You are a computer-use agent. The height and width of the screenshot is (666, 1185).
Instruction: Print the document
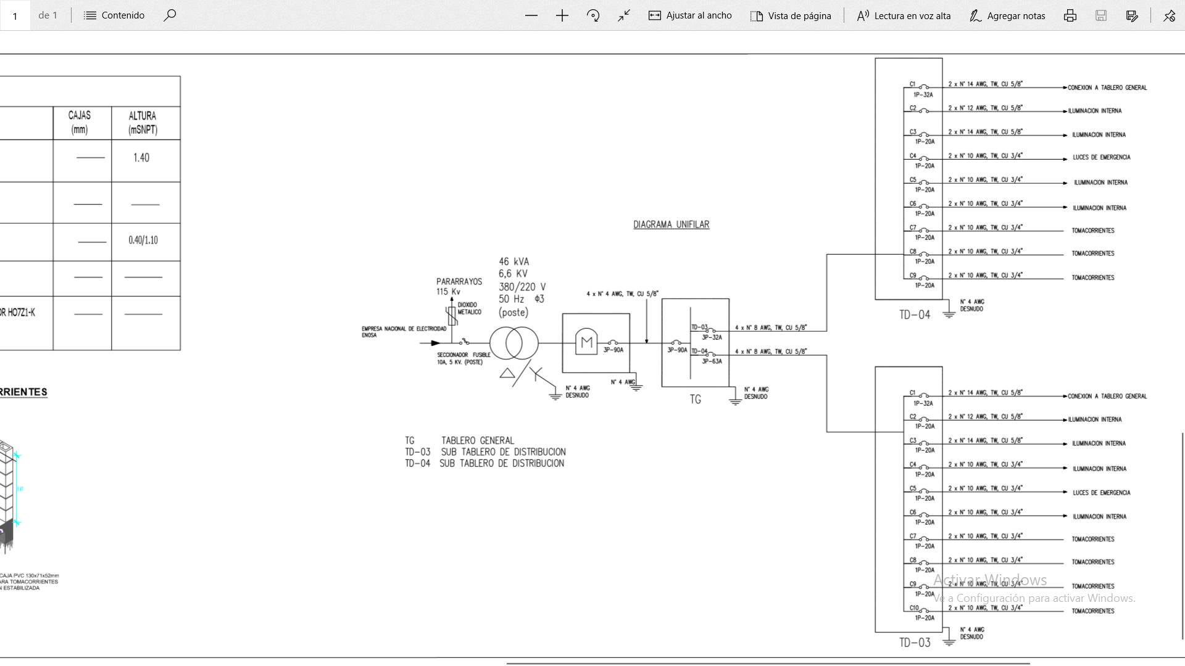tap(1070, 15)
